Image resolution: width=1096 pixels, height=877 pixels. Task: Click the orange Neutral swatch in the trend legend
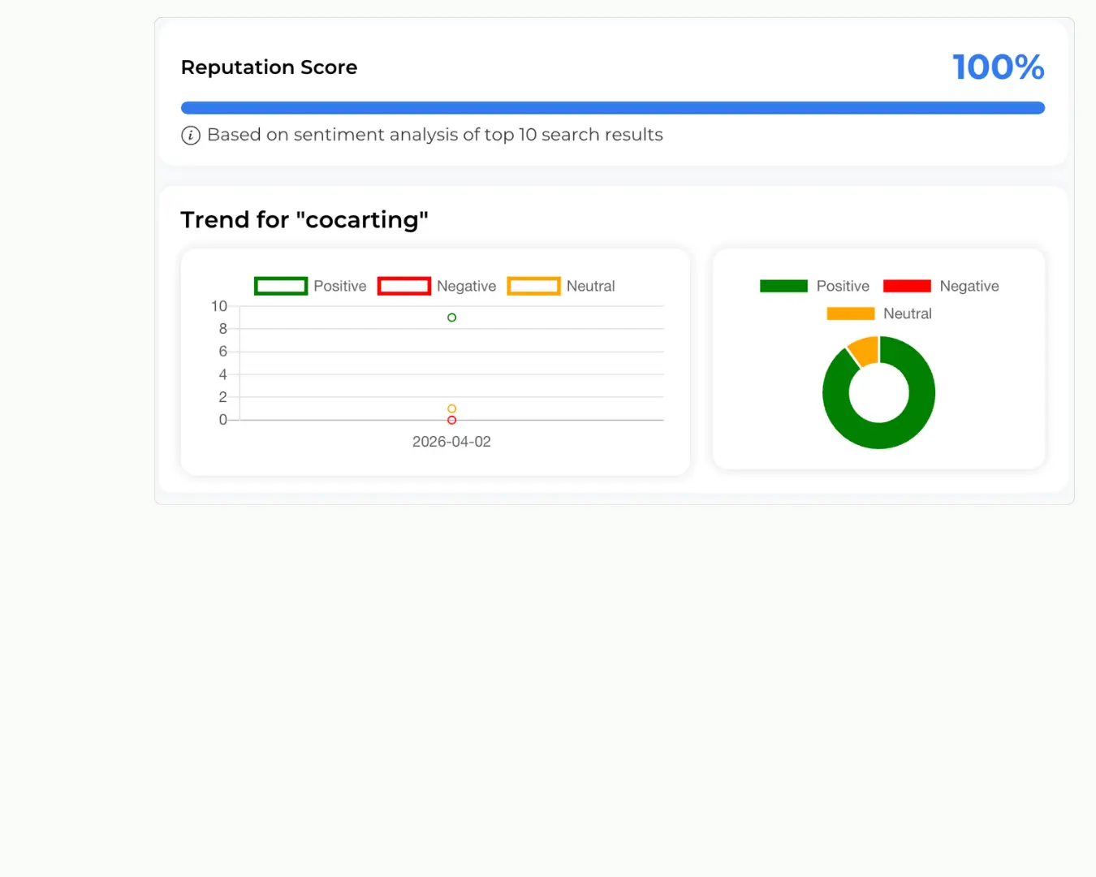pyautogui.click(x=533, y=286)
